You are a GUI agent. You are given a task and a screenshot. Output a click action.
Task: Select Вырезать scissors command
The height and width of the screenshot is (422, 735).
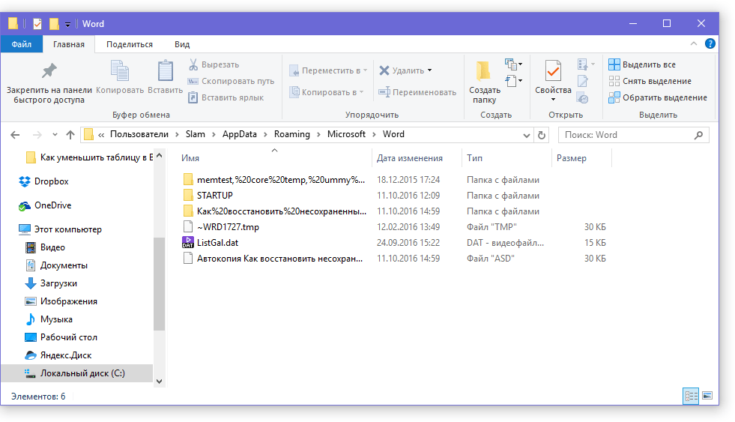click(x=214, y=64)
